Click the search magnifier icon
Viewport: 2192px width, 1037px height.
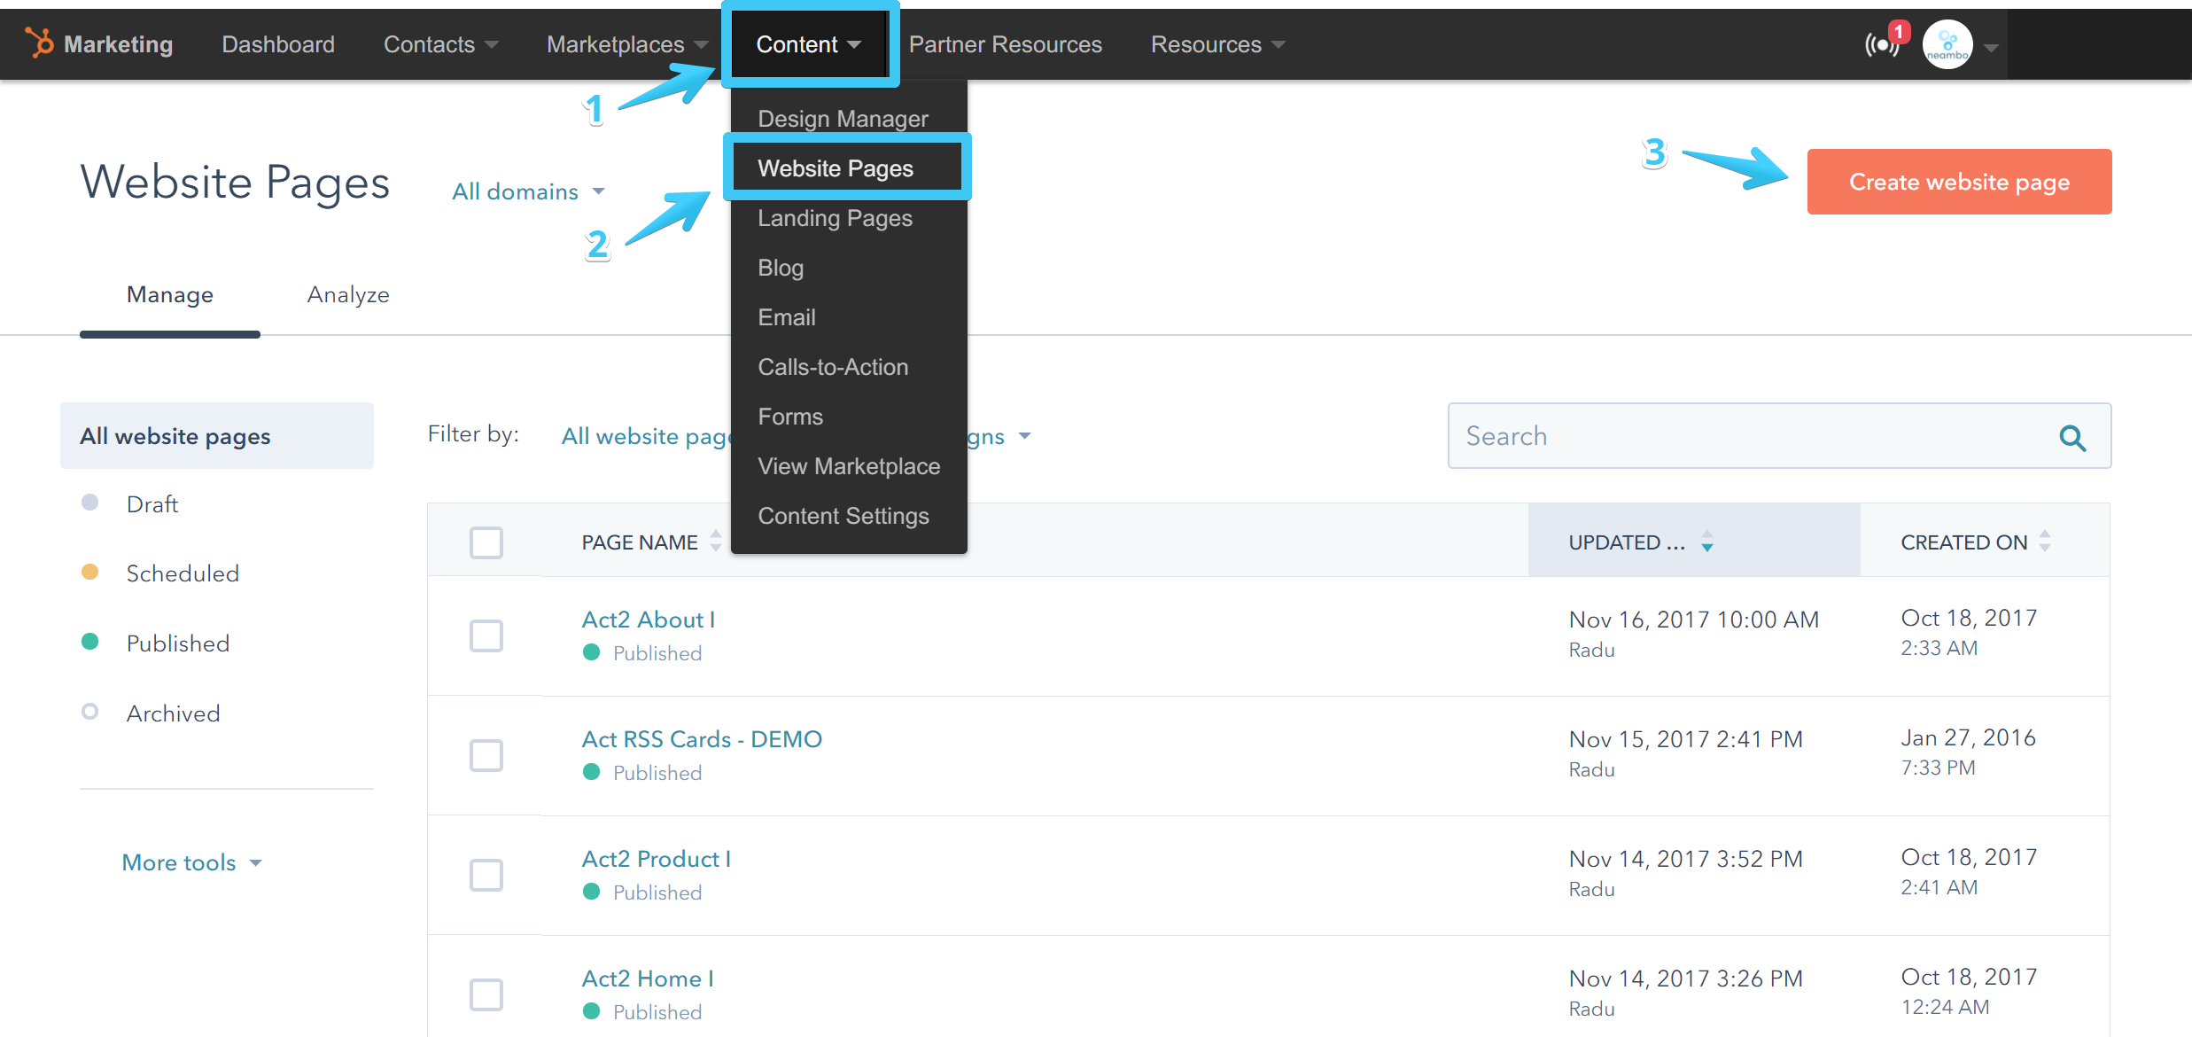click(x=2072, y=437)
